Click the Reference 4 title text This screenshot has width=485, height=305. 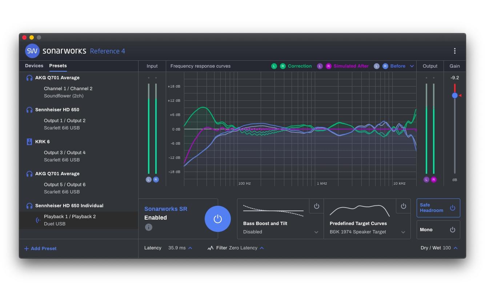click(108, 51)
